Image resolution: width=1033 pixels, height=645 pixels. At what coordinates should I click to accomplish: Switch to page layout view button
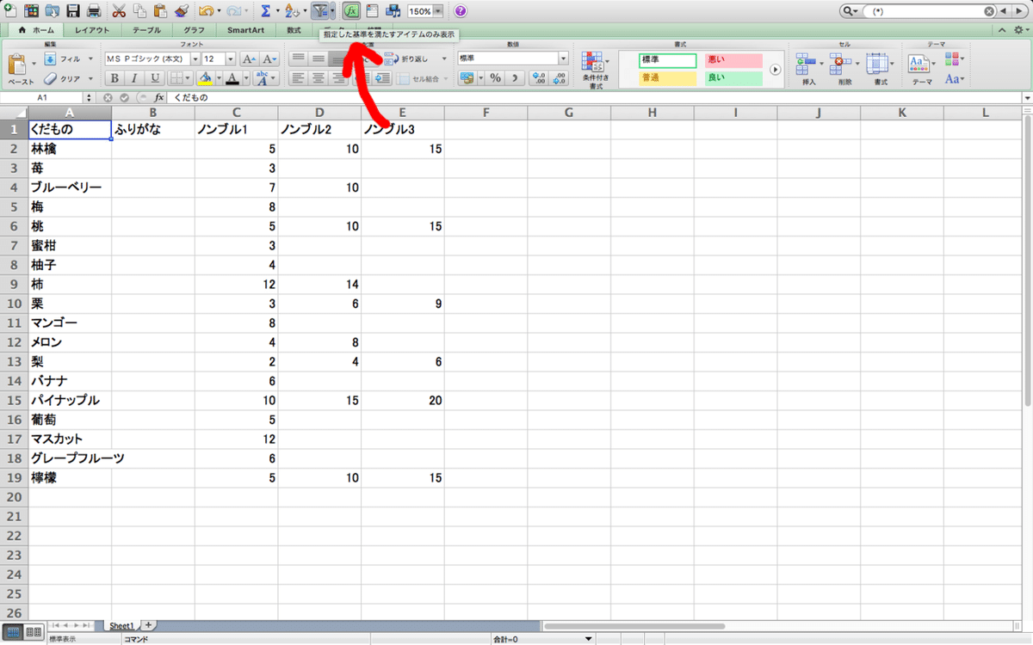click(34, 632)
